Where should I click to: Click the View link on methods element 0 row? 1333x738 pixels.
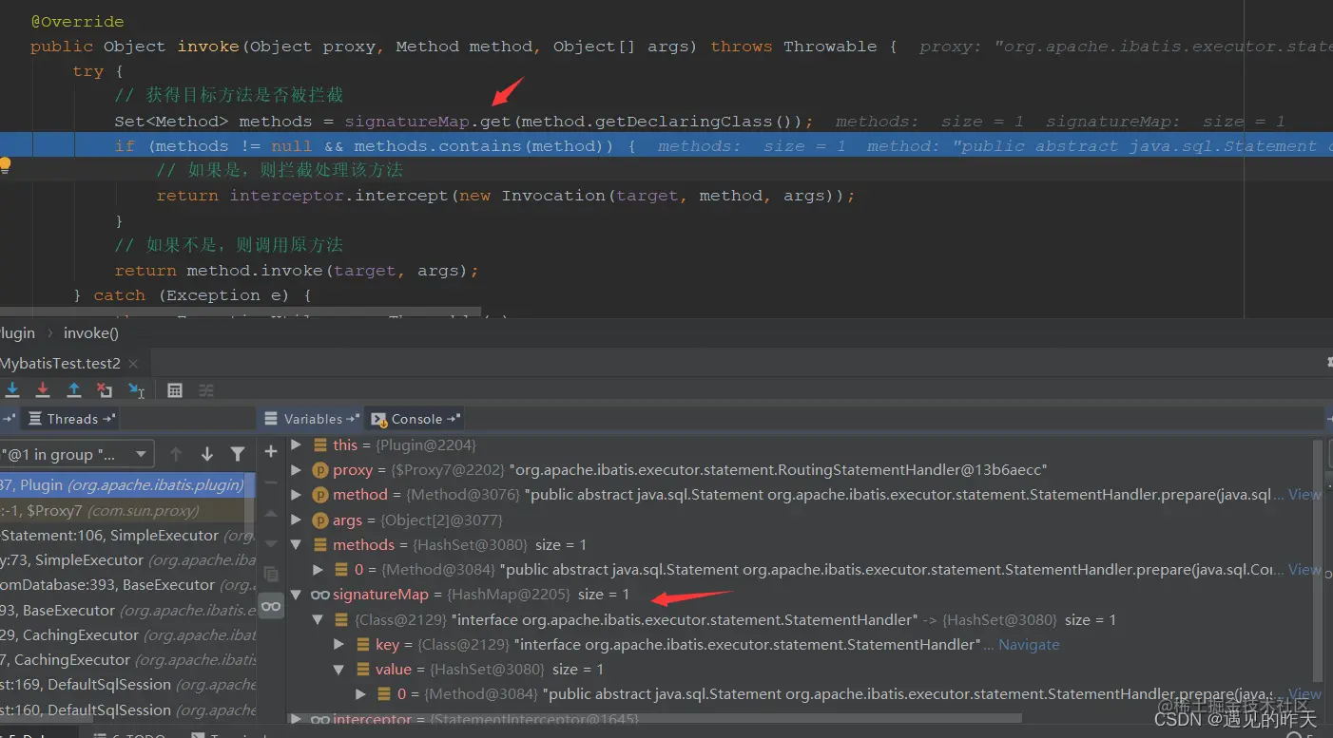click(1304, 570)
